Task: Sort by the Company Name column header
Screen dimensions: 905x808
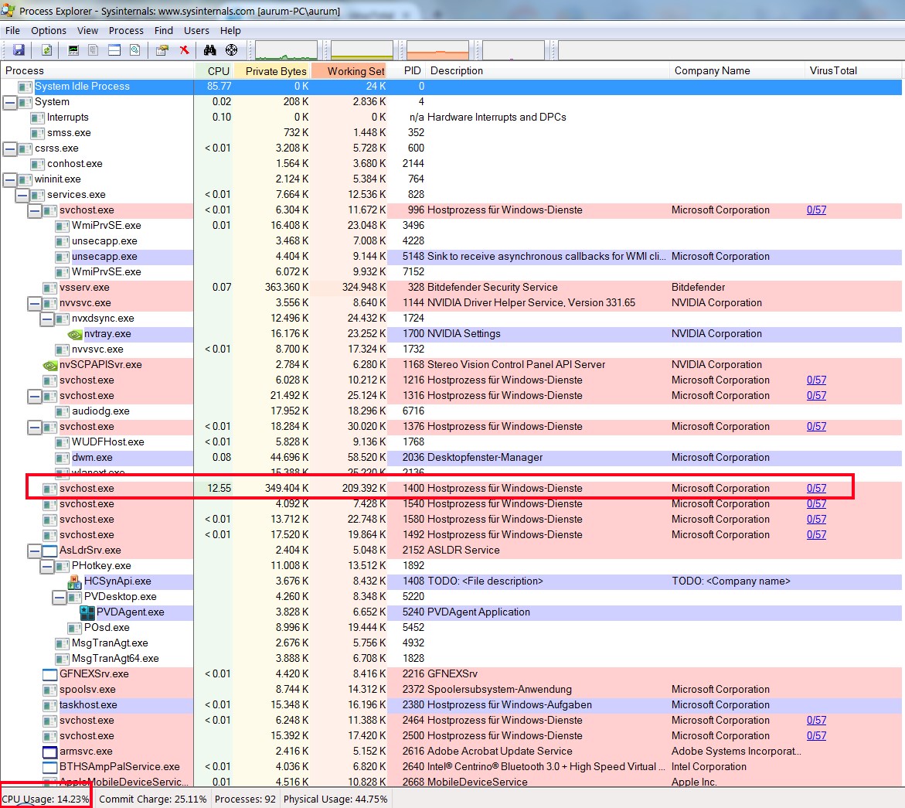Action: [737, 71]
